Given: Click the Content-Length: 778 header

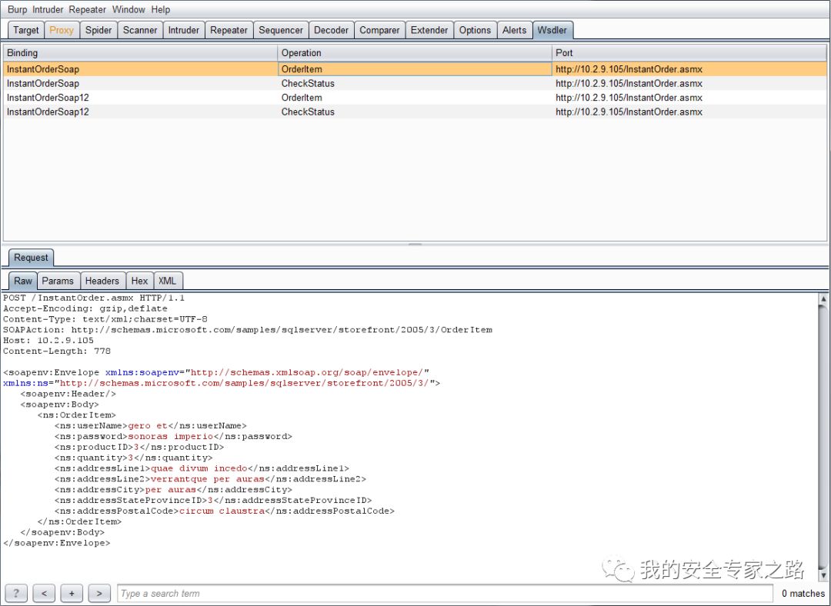Looking at the screenshot, I should click(x=57, y=351).
